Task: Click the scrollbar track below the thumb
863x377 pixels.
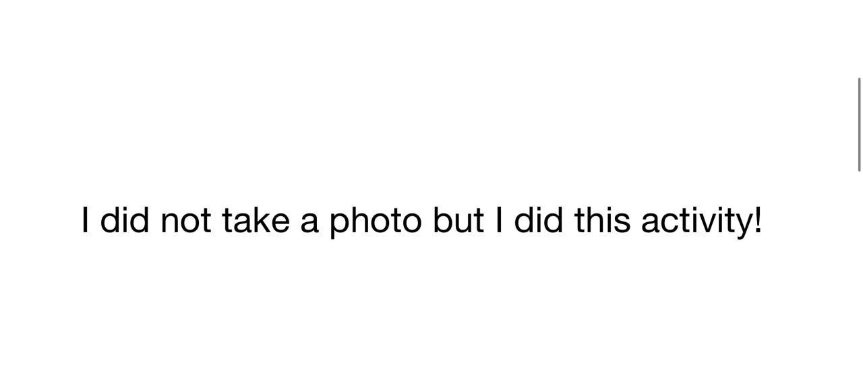Action: pyautogui.click(x=859, y=274)
